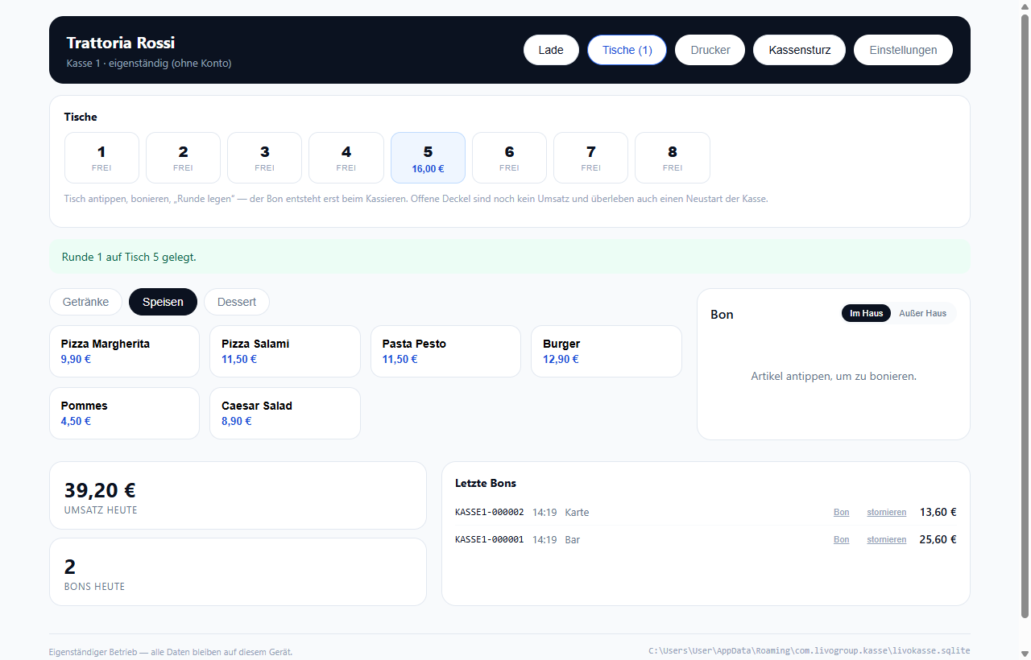The image size is (1031, 660).
Task: Click the 13,60 € receipt amount
Action: click(x=938, y=512)
